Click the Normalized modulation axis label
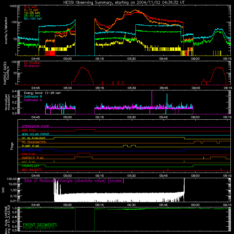The width and height of the screenshot is (234, 234). pyautogui.click(x=7, y=102)
